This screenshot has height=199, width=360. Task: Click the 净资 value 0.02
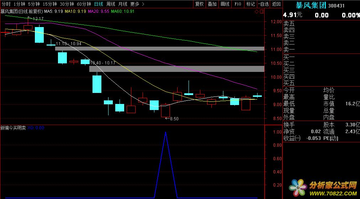click(316, 131)
